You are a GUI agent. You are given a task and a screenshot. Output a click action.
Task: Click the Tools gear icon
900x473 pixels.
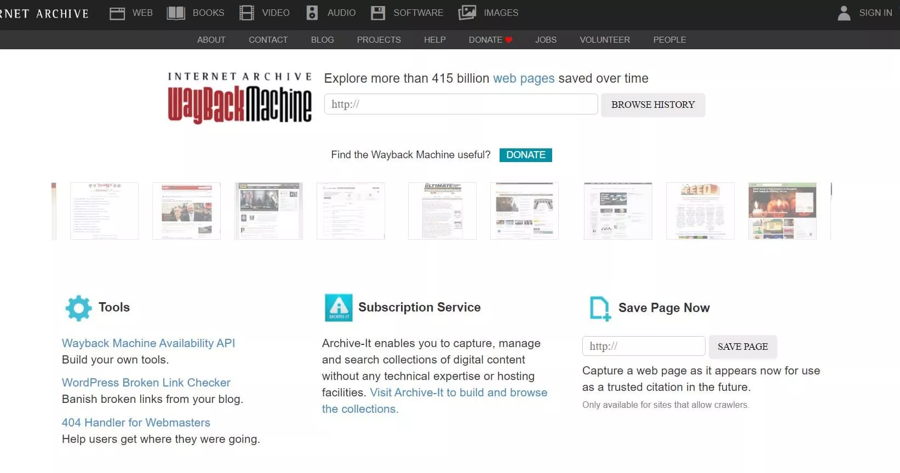(78, 308)
